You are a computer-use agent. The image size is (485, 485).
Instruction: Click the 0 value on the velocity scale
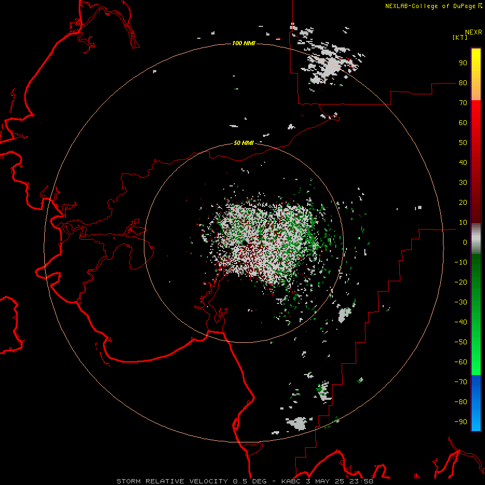(465, 242)
